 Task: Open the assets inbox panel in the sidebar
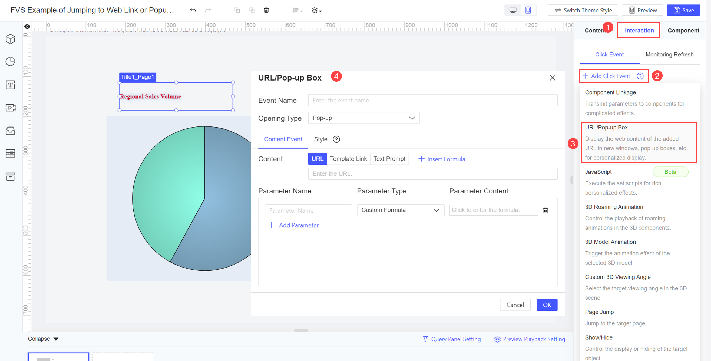10,131
